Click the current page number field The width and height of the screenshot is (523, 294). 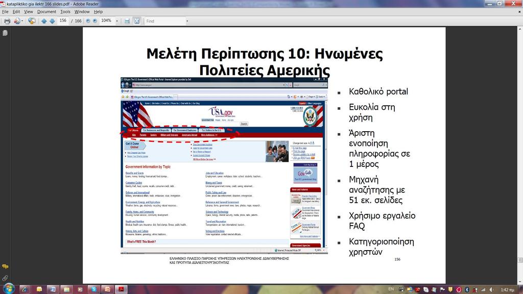[63, 20]
